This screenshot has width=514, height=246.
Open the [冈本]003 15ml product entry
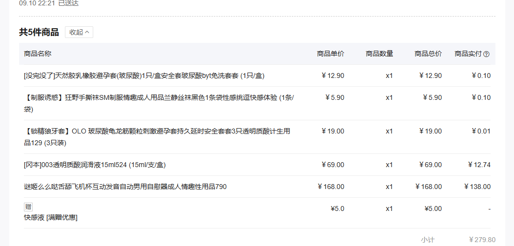click(x=95, y=165)
